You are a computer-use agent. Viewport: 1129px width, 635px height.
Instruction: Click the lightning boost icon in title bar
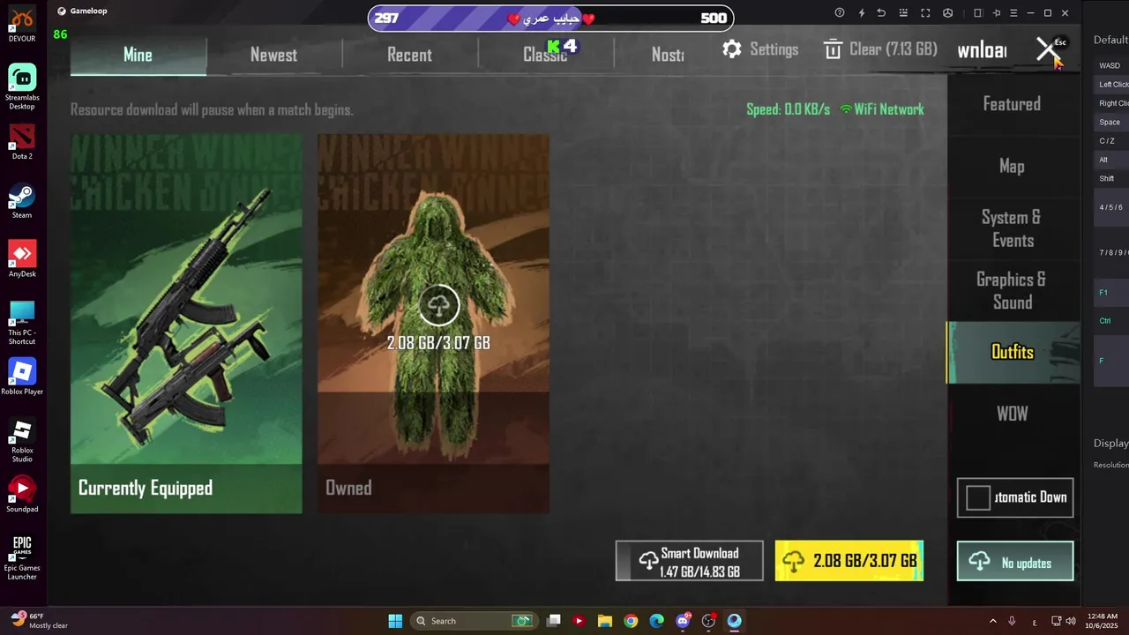pyautogui.click(x=862, y=13)
